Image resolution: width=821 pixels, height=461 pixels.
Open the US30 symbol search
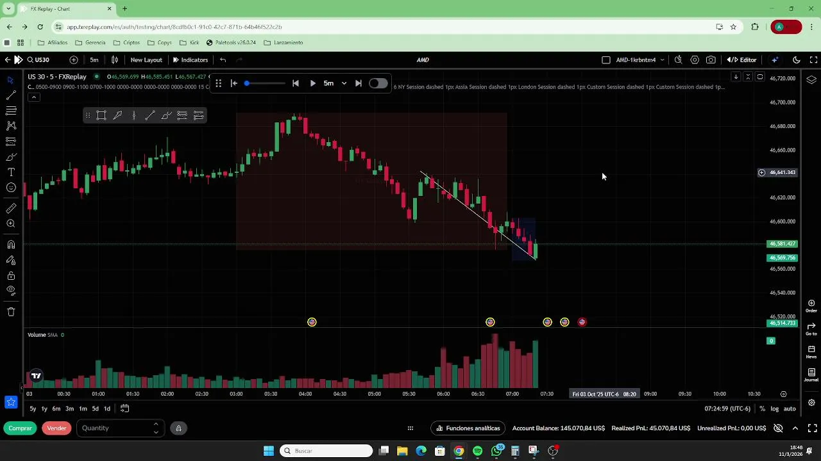tap(38, 60)
